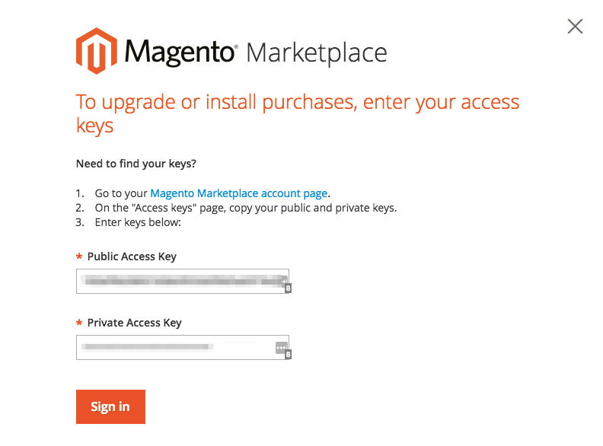
Task: Sign in with the entered access keys
Action: (110, 406)
